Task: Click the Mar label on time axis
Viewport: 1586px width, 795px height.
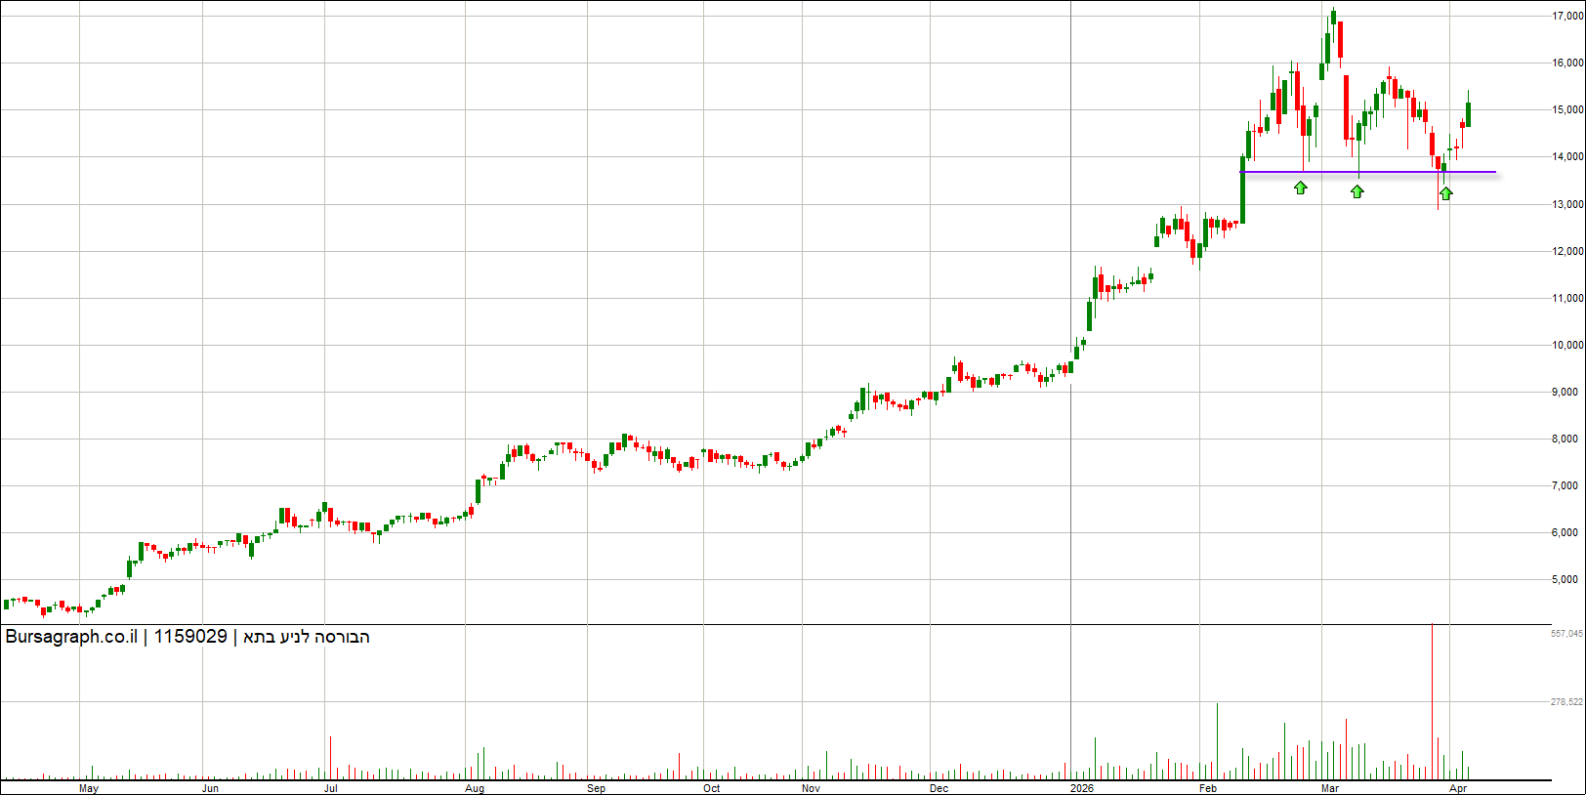Action: [x=1330, y=788]
